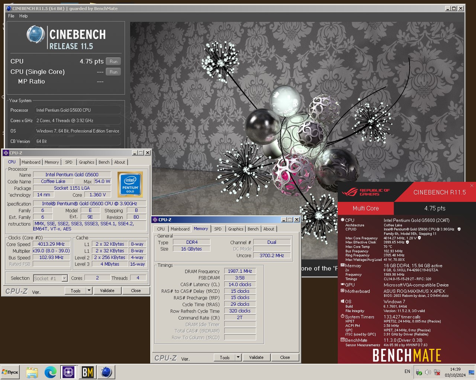476x380 pixels.
Task: Click the OS Windows icon in BenchMate panel
Action: coord(342,301)
